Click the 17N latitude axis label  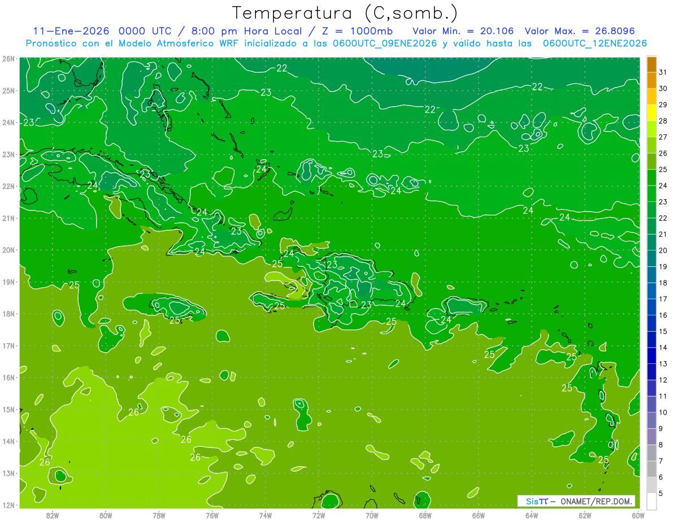coord(8,345)
